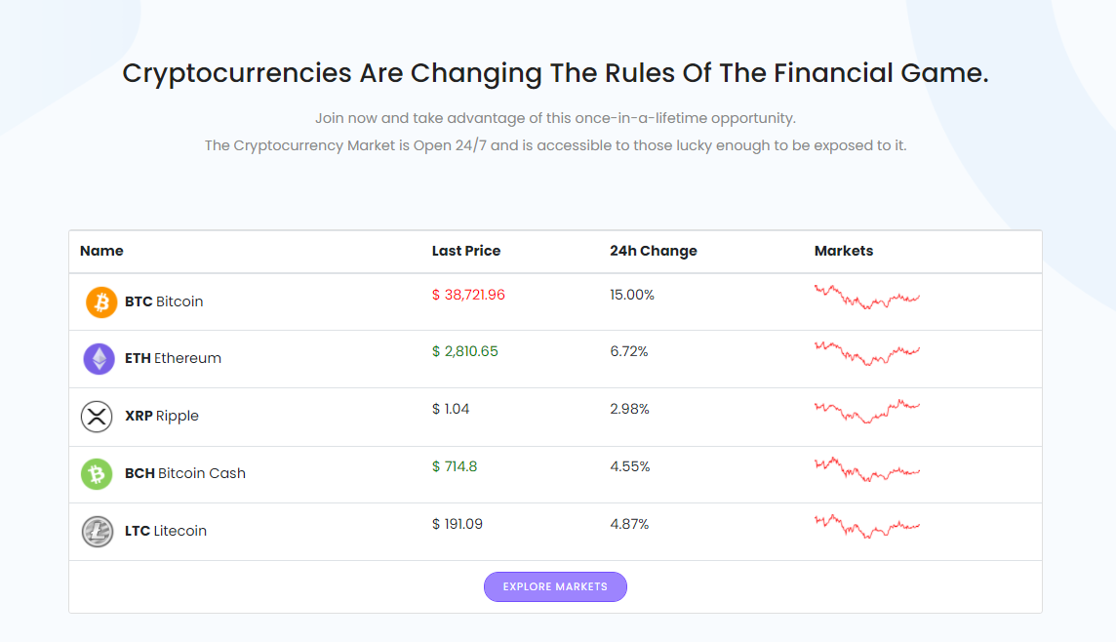Open the LTC market sparkline chart
The image size is (1116, 642).
point(867,527)
